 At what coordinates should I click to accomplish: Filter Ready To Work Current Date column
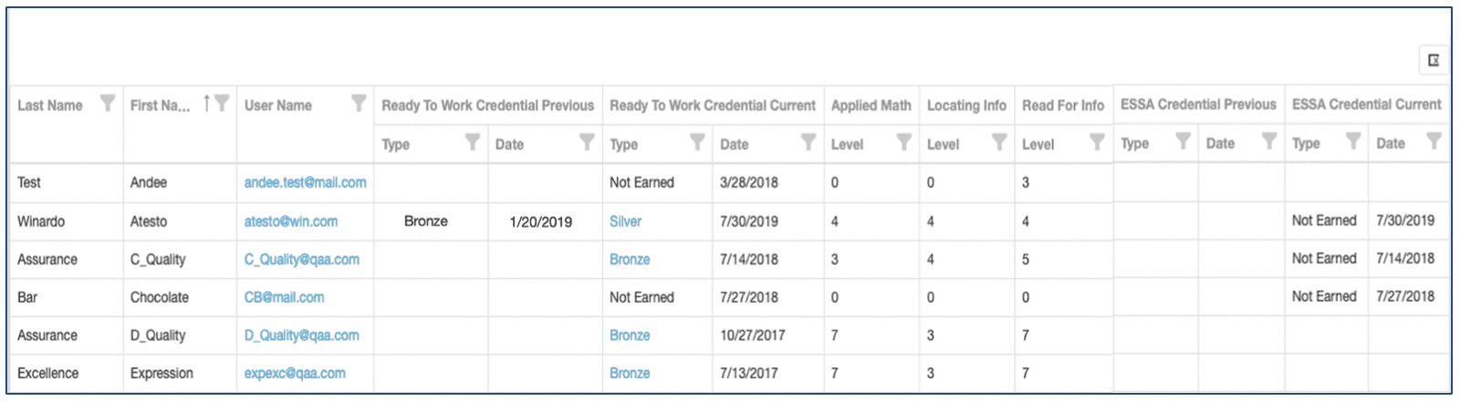[x=808, y=142]
